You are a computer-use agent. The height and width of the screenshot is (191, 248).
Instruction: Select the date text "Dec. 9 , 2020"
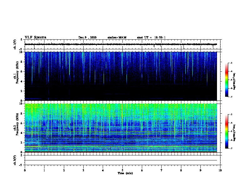click(87, 37)
